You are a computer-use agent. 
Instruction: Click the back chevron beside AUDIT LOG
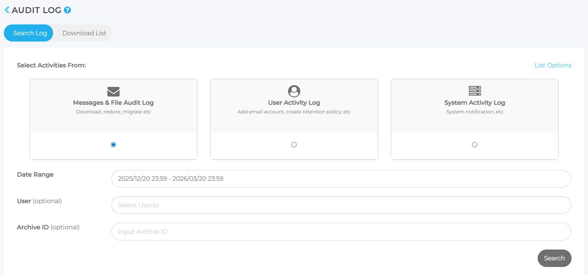[7, 10]
